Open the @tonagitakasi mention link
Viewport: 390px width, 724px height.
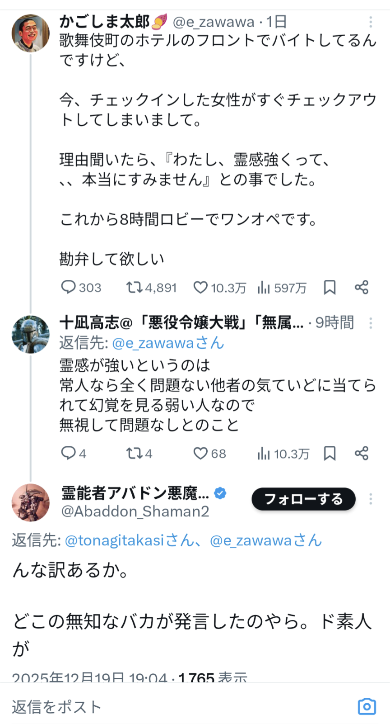coord(129,540)
